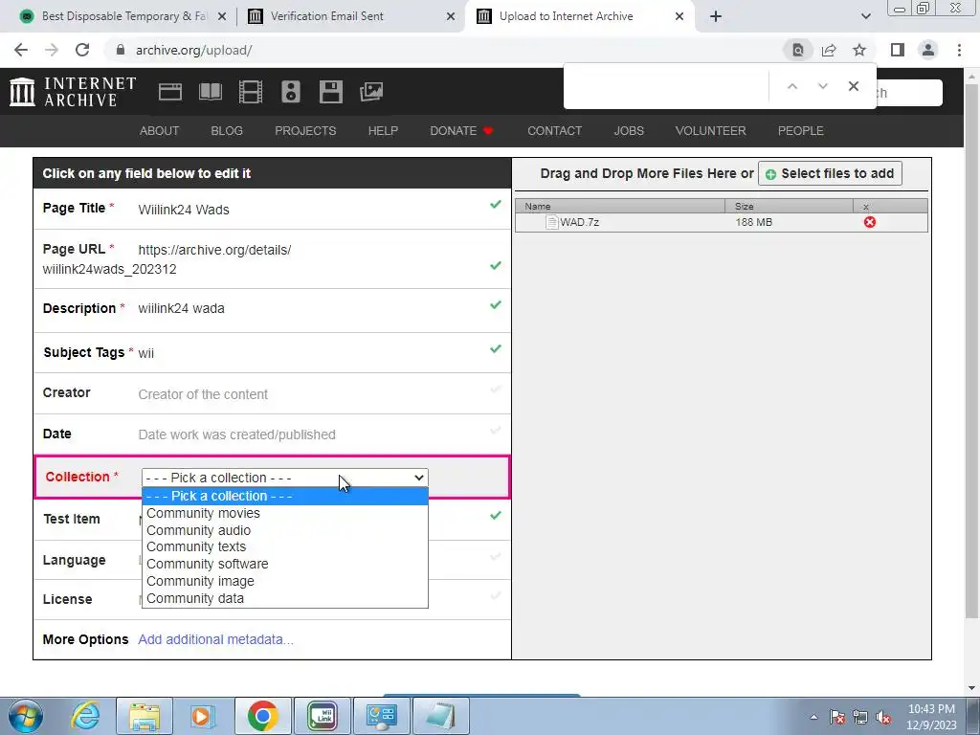Open the Internet Archive home logo
Viewport: 980px width, 735px height.
(x=73, y=92)
